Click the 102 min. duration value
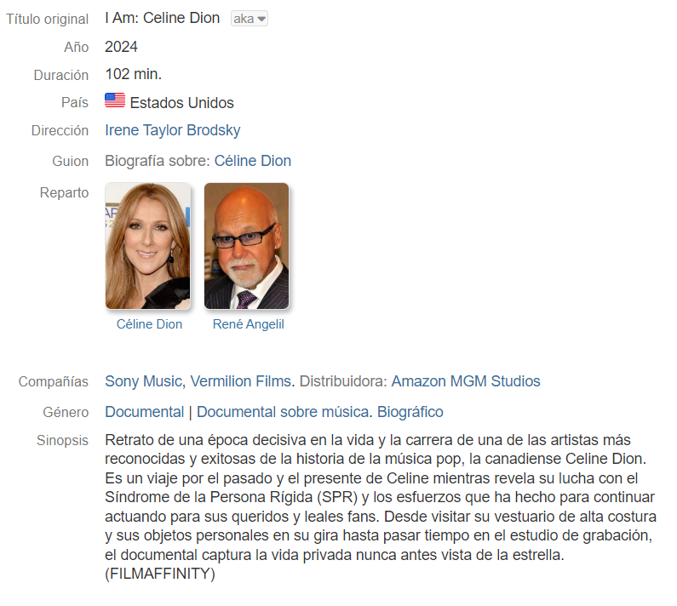Viewport: 677px width, 606px height. point(134,74)
